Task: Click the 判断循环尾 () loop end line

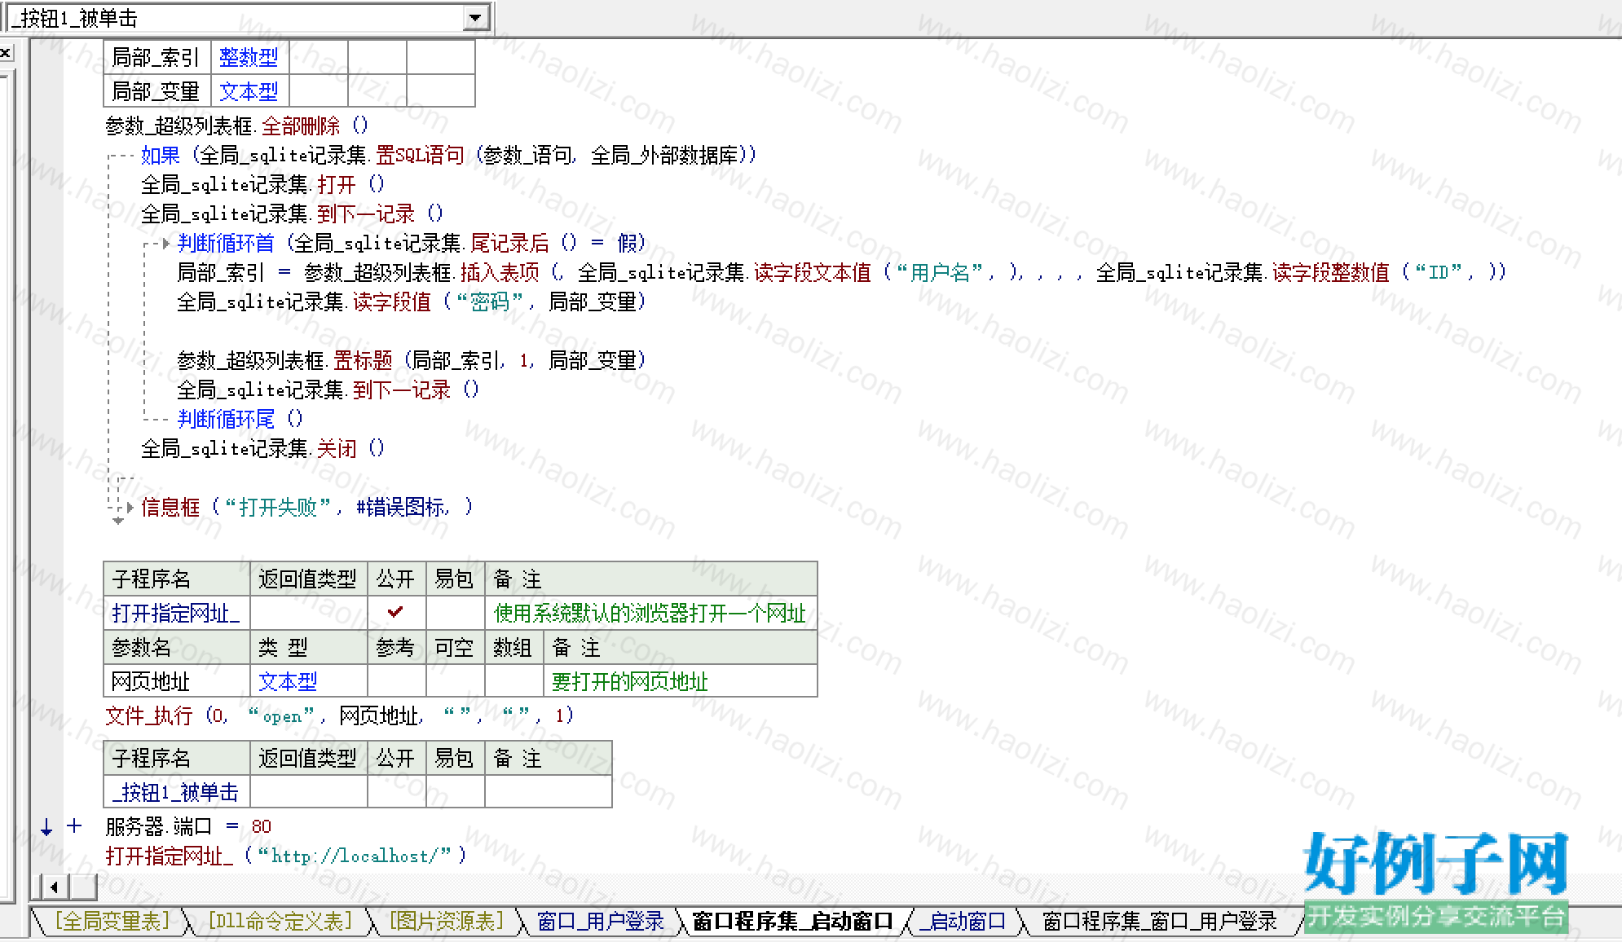Action: 240,419
